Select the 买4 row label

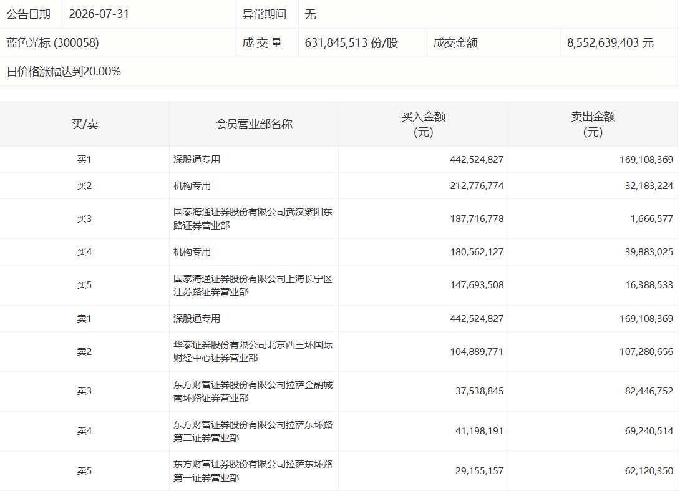click(84, 252)
